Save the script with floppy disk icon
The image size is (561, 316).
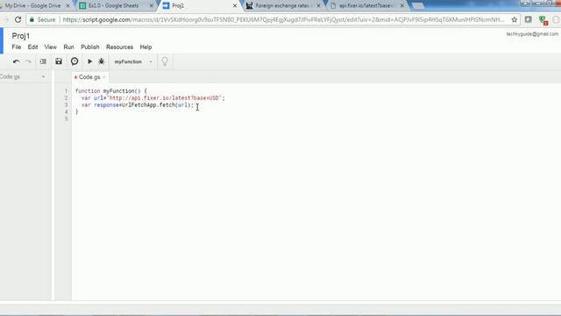tap(59, 61)
